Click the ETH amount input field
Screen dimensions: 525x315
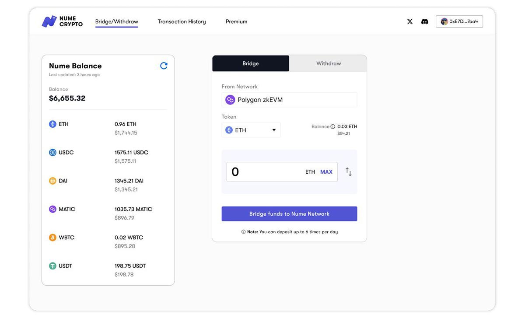pos(282,172)
